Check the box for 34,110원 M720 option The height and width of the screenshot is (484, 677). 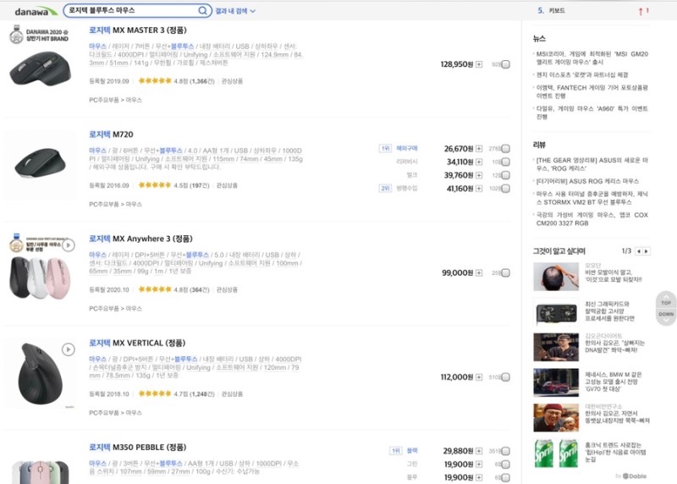tap(505, 162)
